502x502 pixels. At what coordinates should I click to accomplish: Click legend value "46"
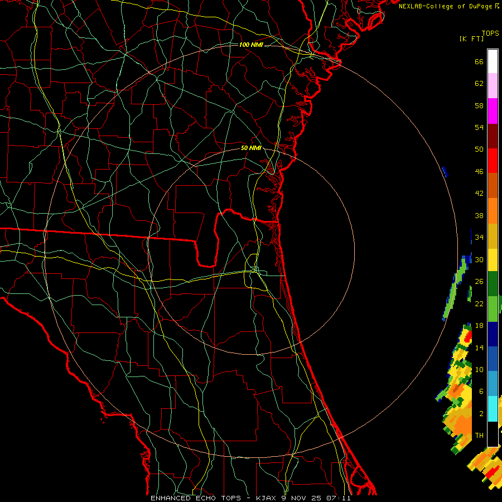pyautogui.click(x=479, y=172)
